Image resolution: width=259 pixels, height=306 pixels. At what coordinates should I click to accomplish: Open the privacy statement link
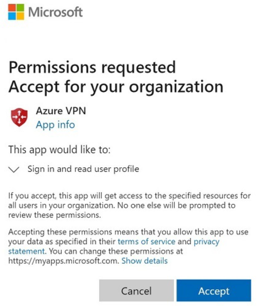pyautogui.click(x=206, y=241)
